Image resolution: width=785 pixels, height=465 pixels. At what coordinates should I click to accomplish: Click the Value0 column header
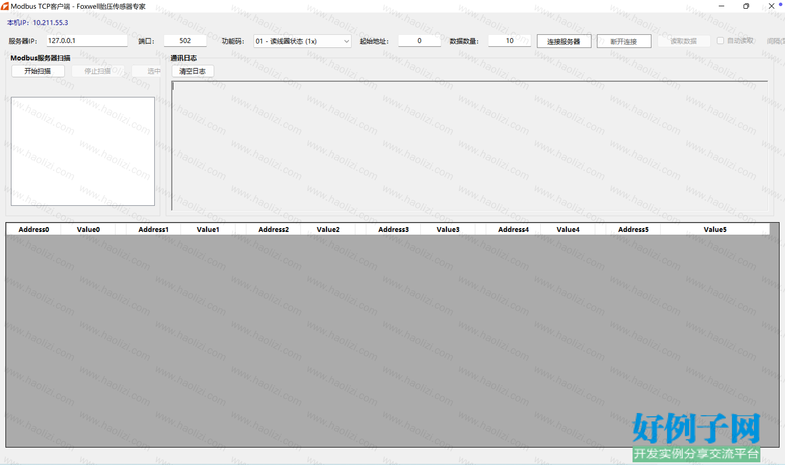point(88,229)
